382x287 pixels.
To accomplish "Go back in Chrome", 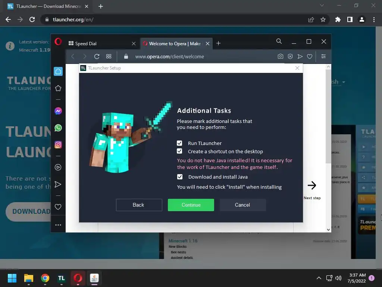I will 8,19.
